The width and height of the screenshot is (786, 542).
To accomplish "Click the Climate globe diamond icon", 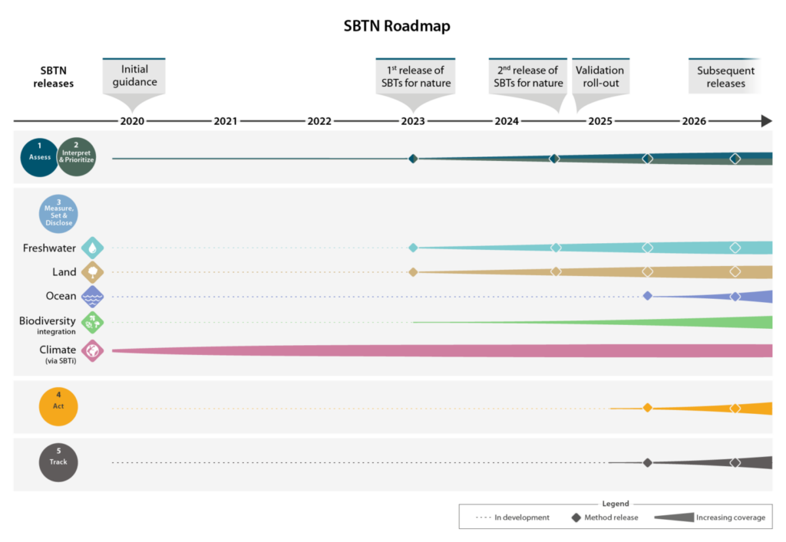I will pyautogui.click(x=92, y=351).
